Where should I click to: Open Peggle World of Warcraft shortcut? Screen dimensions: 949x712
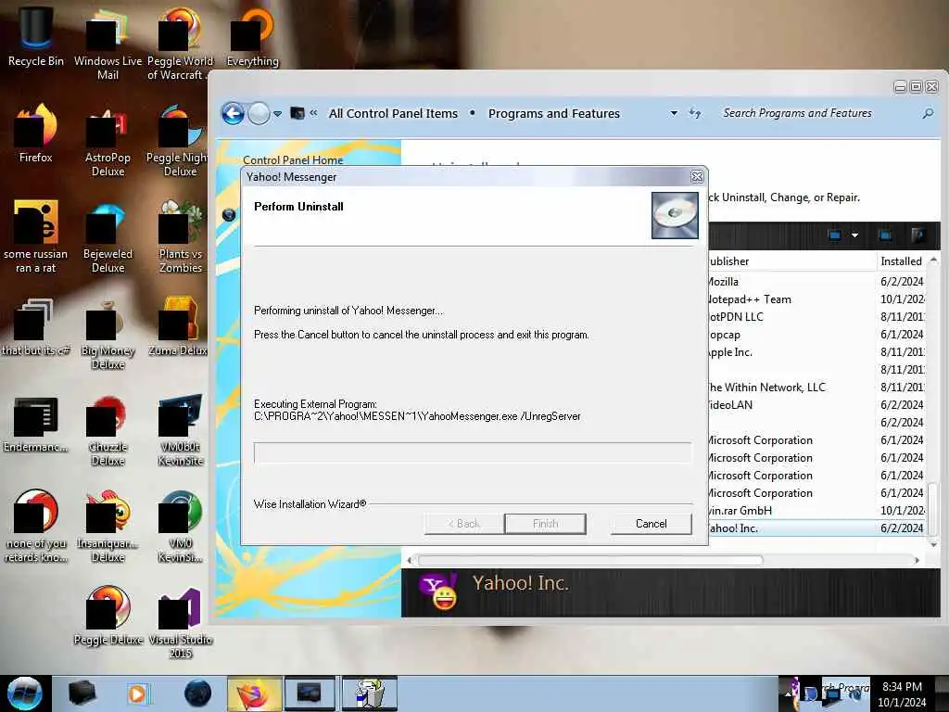tap(179, 44)
